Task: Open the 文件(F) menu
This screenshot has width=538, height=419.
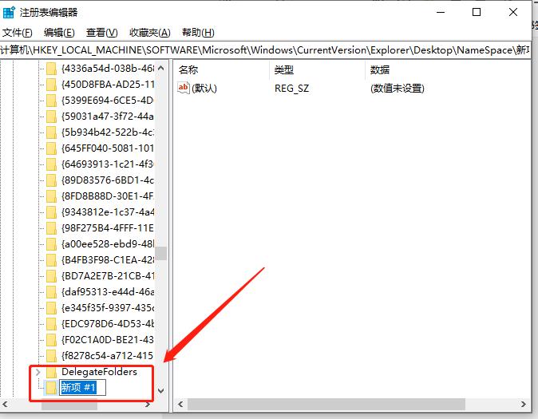Action: pyautogui.click(x=18, y=33)
